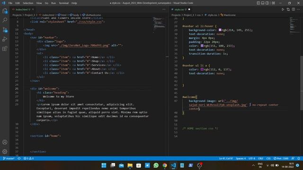Screen dimensions: 303x170
Task: Open the Run menu
Action: click(x=53, y=3)
